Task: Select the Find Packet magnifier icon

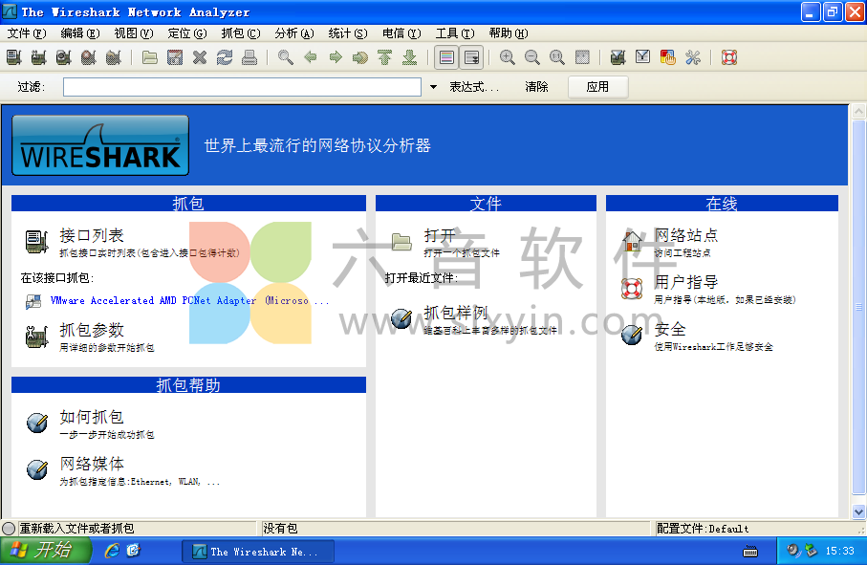Action: [285, 57]
